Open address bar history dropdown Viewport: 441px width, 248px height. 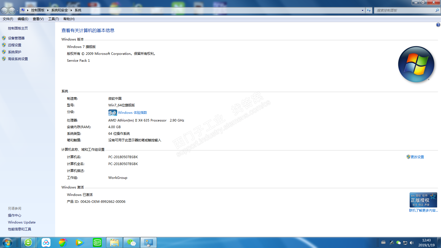point(362,10)
